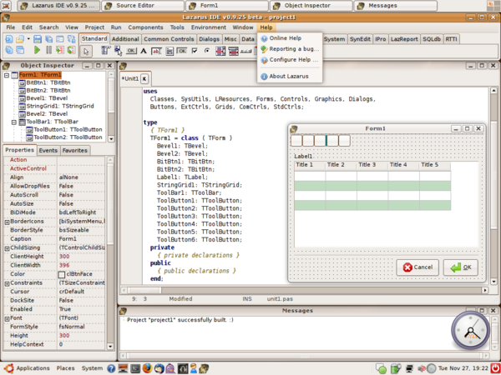Click the Cancel button on Form1
The image size is (501, 375).
click(x=417, y=267)
